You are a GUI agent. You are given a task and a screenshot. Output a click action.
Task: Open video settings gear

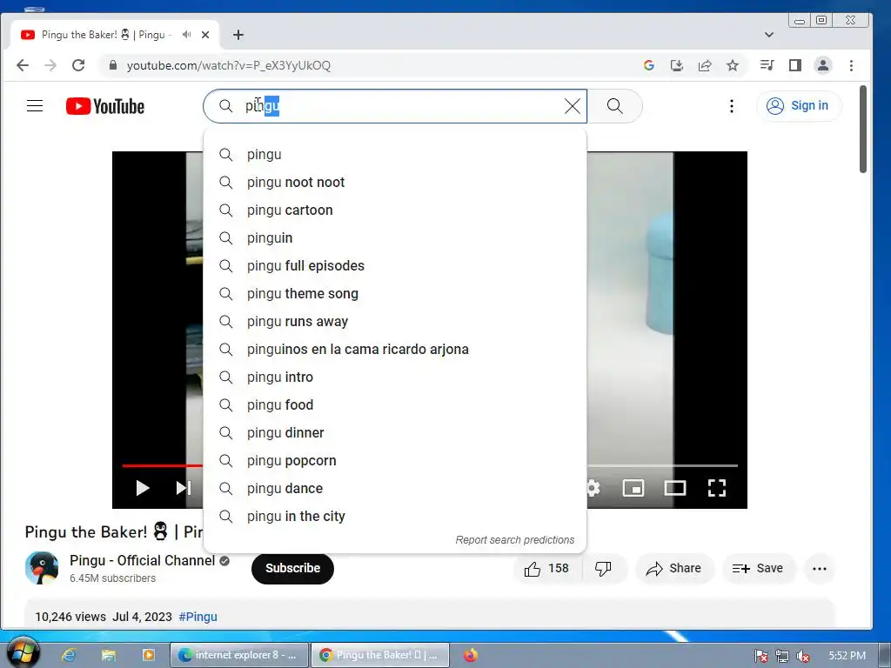[593, 488]
